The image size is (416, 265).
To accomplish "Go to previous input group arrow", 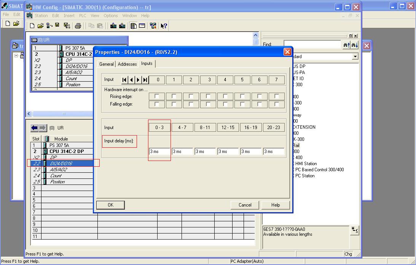I will (x=131, y=80).
